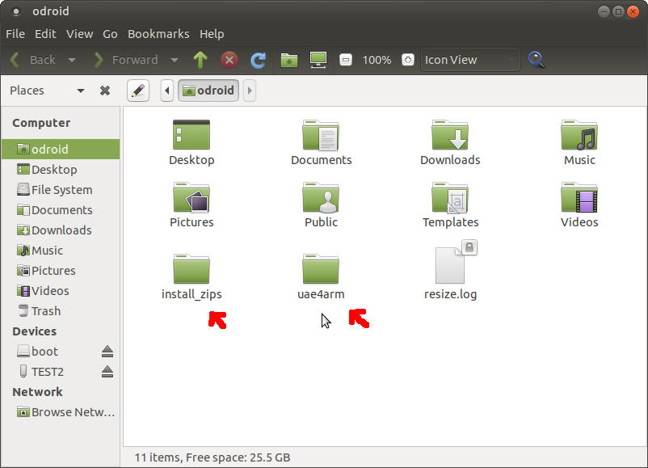This screenshot has width=648, height=468.
Task: Open the Bookmarks menu
Action: click(158, 34)
